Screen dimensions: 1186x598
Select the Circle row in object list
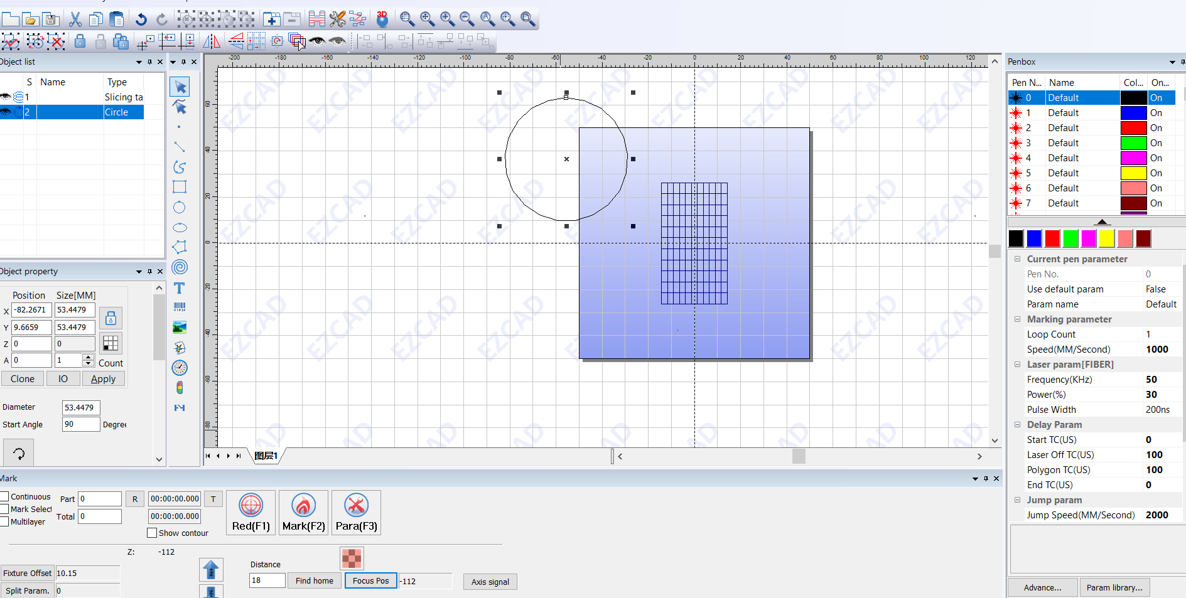[72, 112]
